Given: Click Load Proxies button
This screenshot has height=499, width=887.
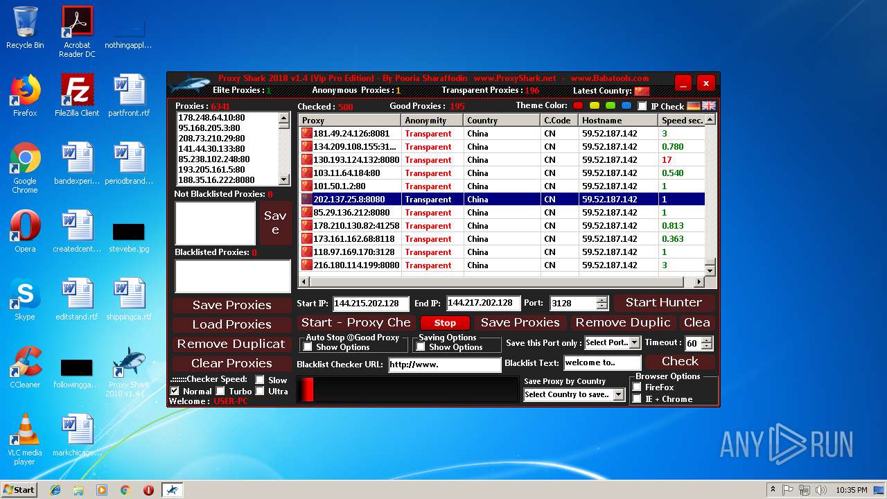Looking at the screenshot, I should (232, 324).
